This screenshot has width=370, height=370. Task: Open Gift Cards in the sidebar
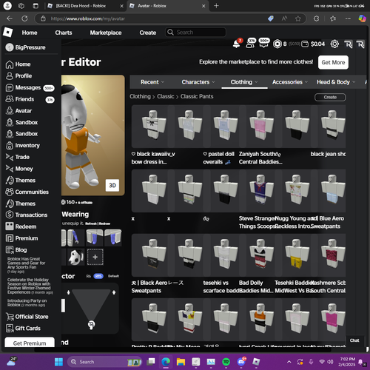point(23,329)
